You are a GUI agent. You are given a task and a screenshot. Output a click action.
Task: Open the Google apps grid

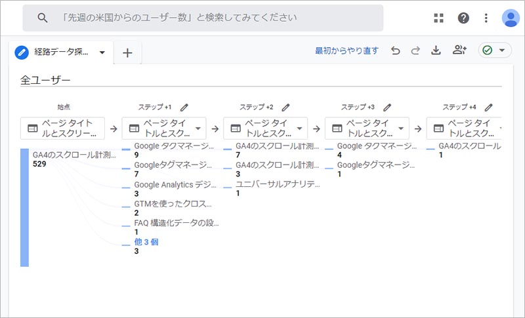(439, 18)
